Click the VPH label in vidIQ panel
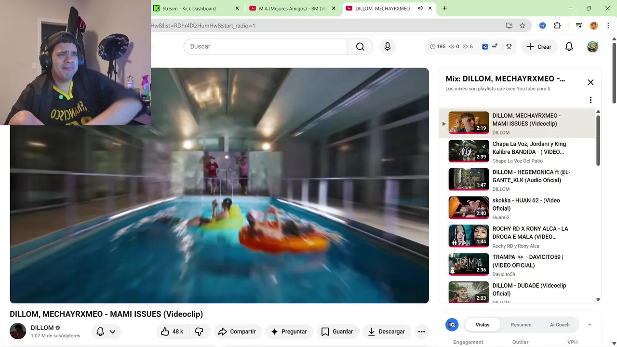617x347 pixels. click(572, 342)
